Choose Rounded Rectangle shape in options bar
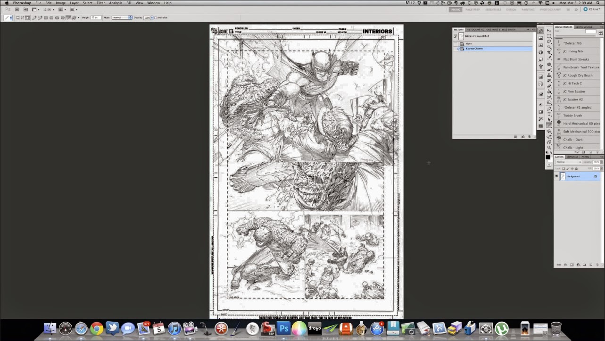 [x=51, y=18]
